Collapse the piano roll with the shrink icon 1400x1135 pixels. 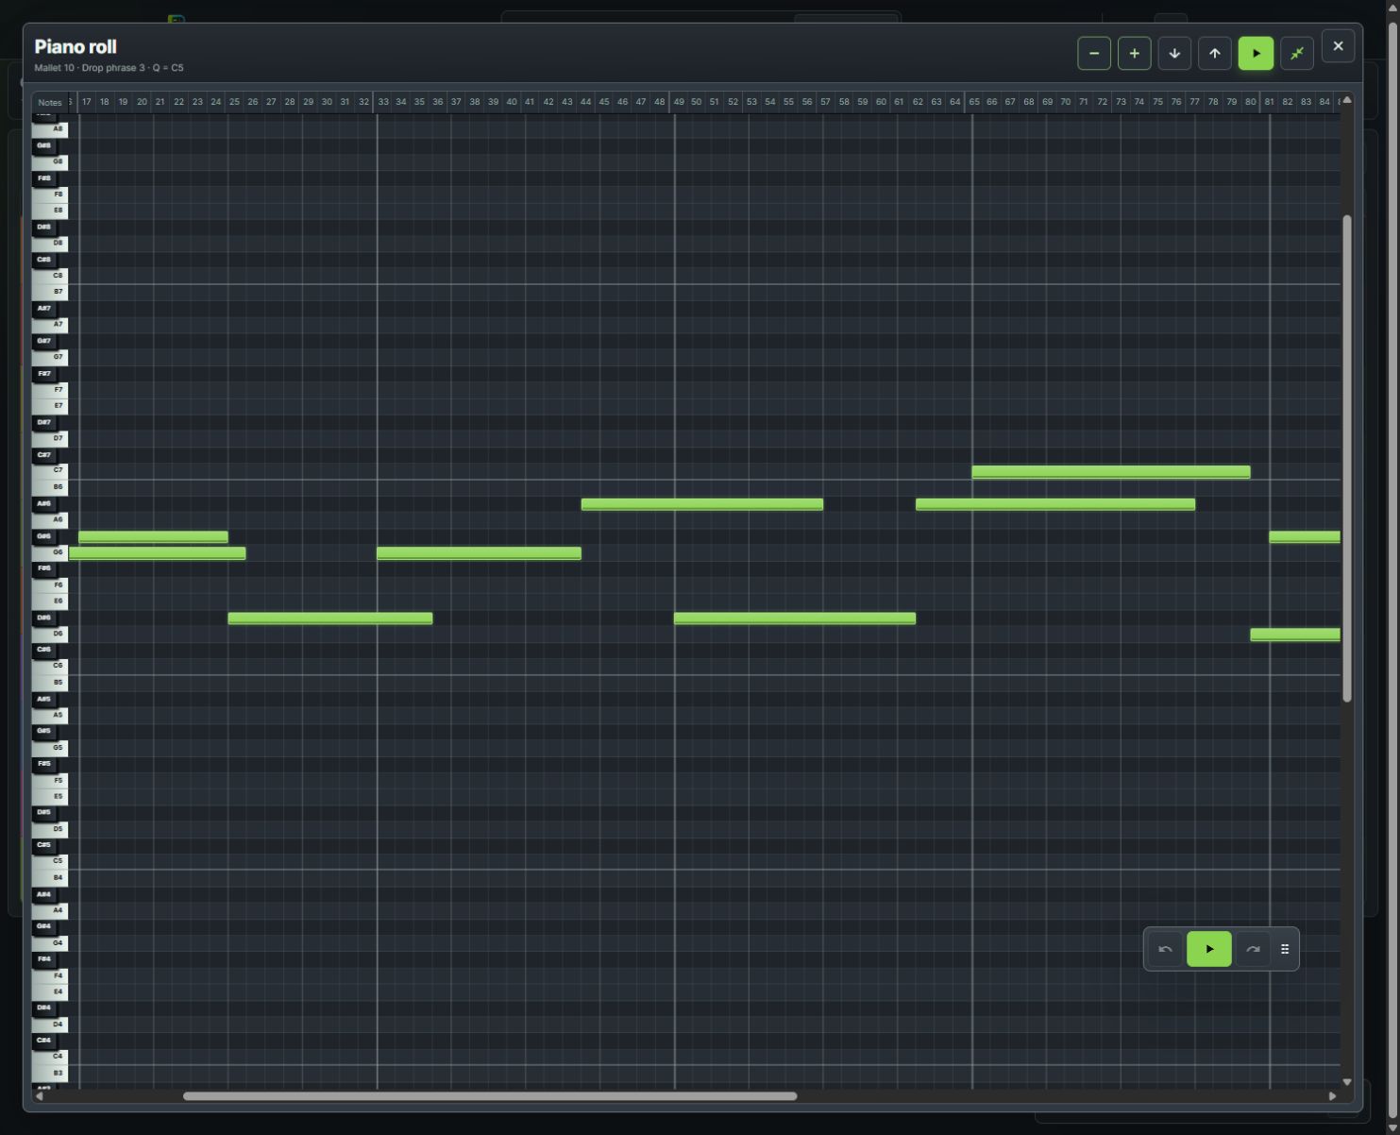click(1297, 54)
